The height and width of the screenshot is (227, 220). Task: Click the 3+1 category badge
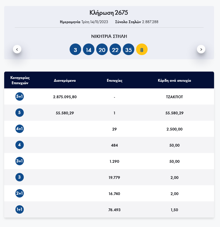coord(20,161)
